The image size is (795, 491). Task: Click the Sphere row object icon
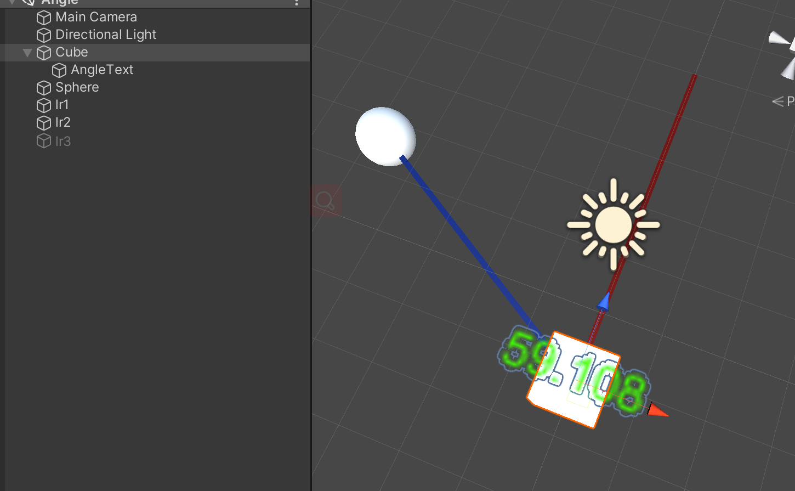(x=44, y=88)
